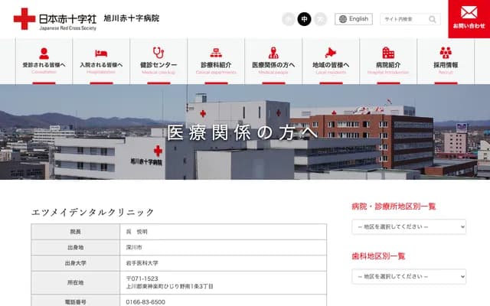Screen dimensions: 490x306
Task: Click the 入院される皆様へ hospitalization bed icon
Action: 101,53
